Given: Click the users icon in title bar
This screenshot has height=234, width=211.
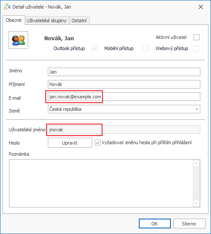Looking at the screenshot, I should (7, 7).
